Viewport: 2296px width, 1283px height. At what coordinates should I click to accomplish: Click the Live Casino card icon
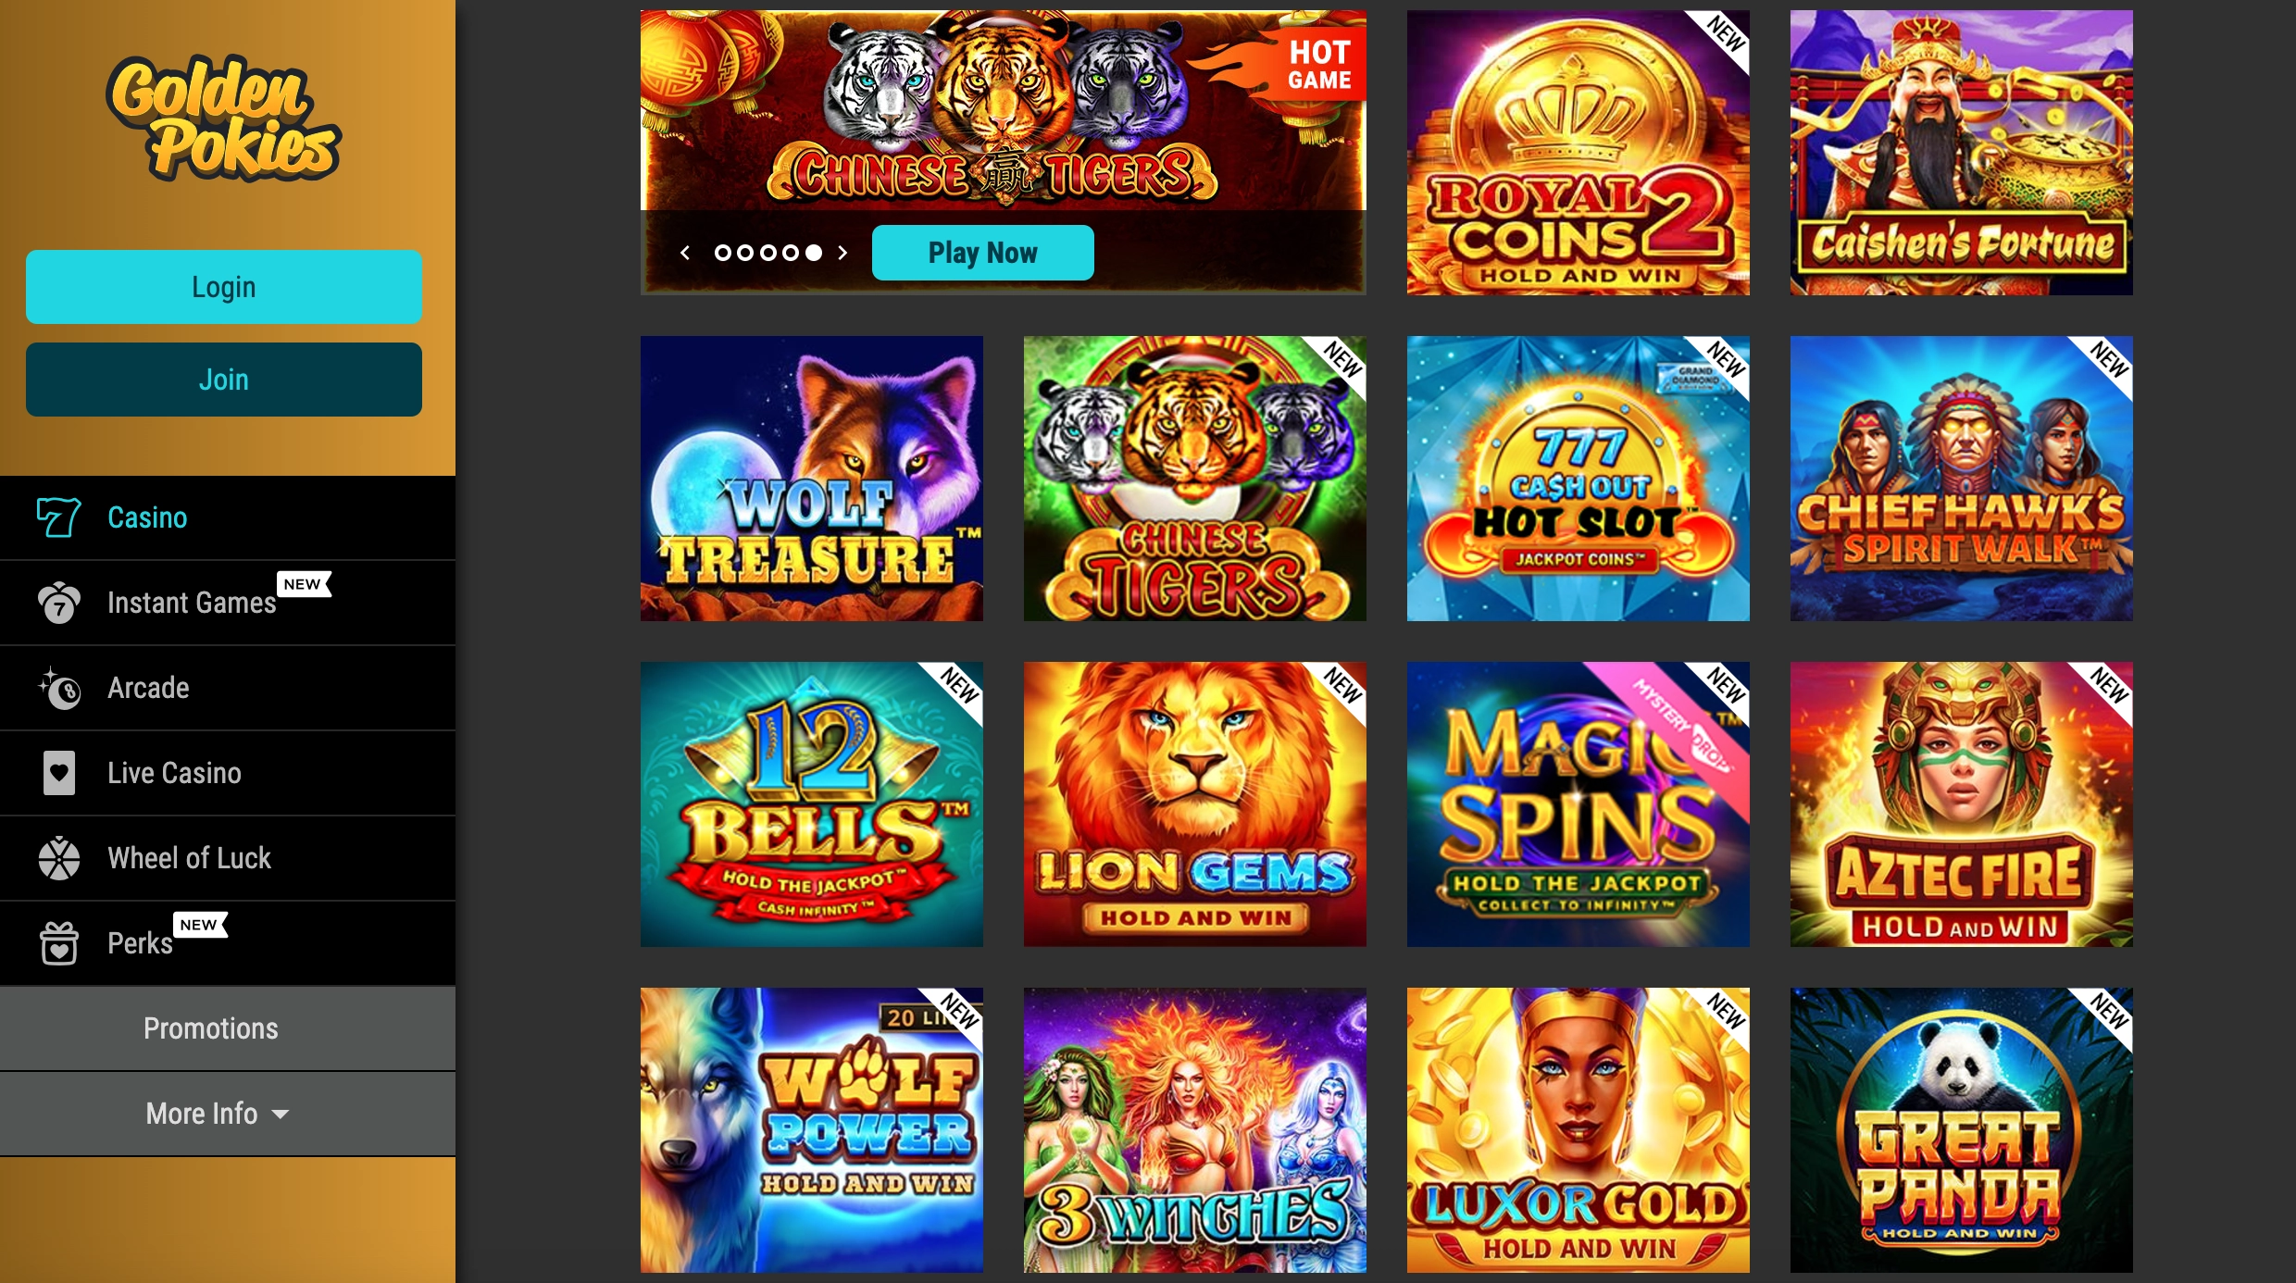(x=59, y=773)
